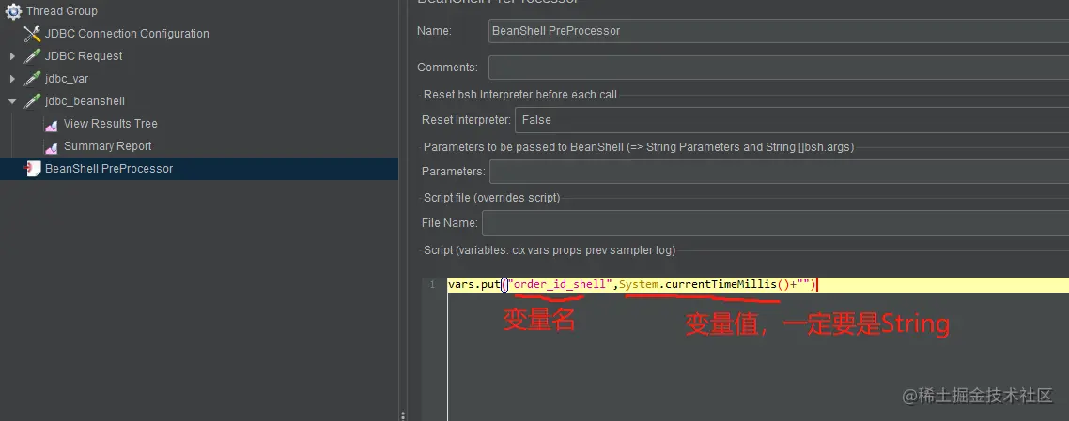Click the Summary Report listener icon
The image size is (1069, 421).
point(51,146)
